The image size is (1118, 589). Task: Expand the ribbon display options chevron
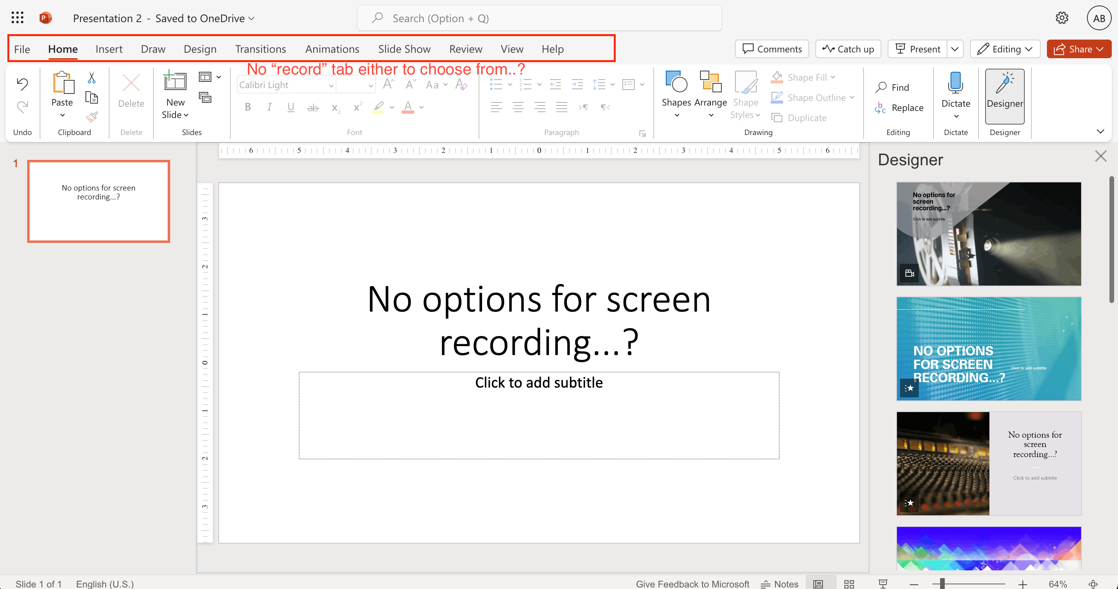[x=1100, y=131]
